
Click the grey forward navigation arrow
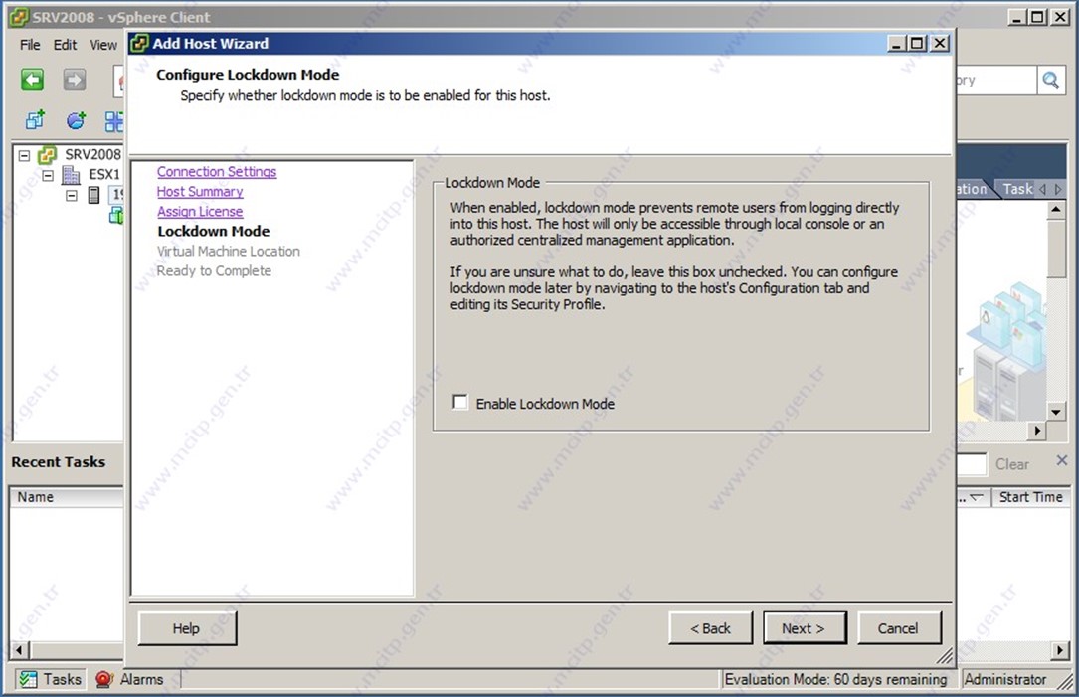coord(75,80)
